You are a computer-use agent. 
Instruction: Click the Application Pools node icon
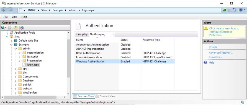coord(12,33)
